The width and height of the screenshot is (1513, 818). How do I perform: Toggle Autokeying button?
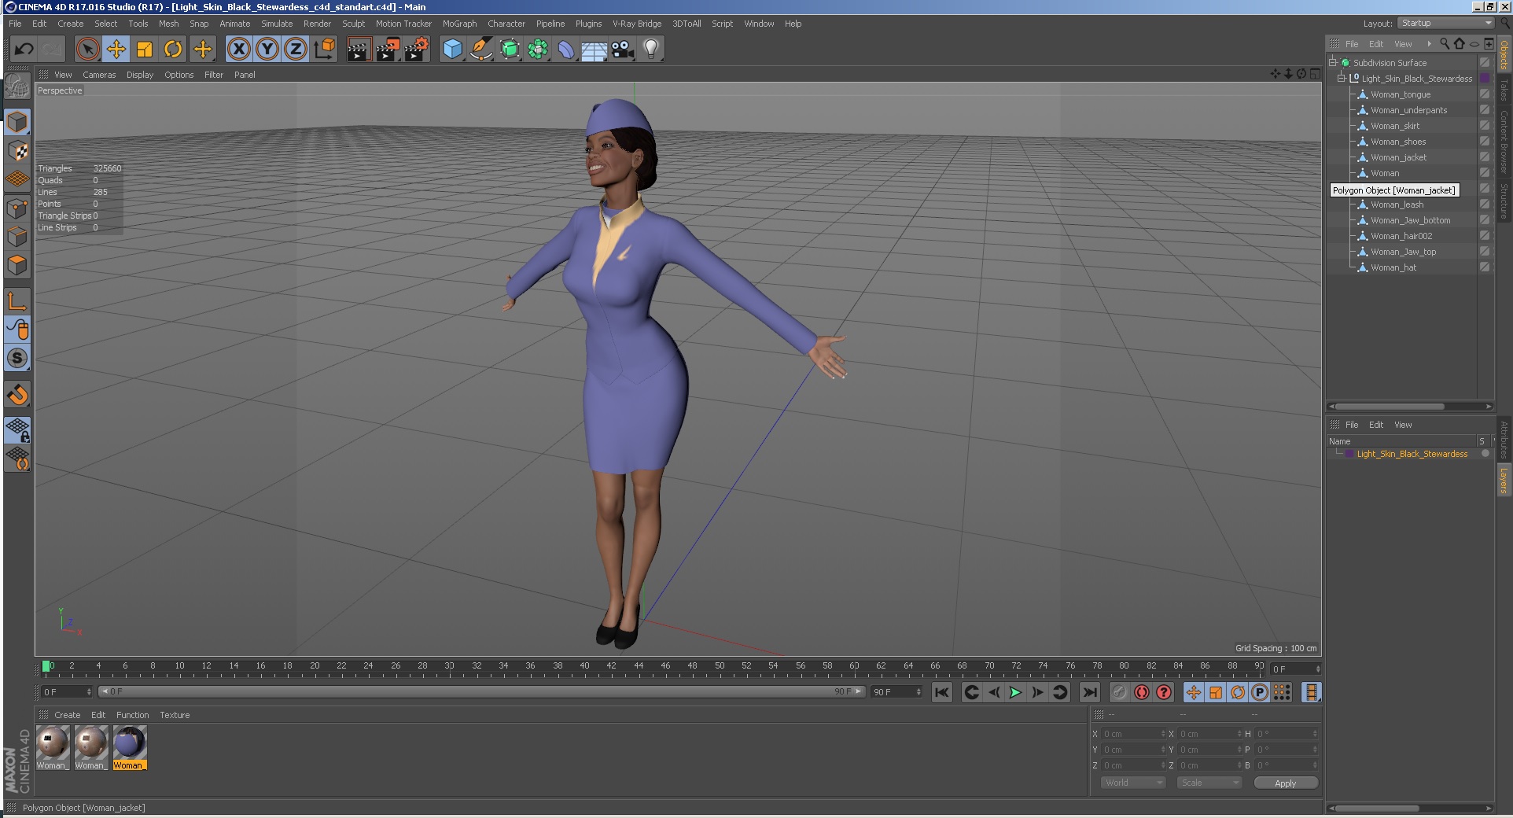click(x=1142, y=692)
